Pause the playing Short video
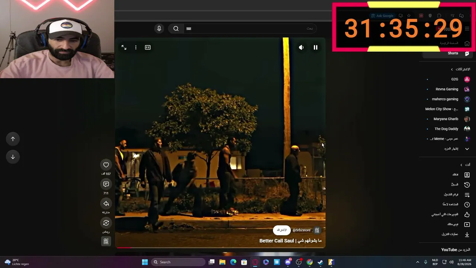The width and height of the screenshot is (476, 268). [x=315, y=47]
